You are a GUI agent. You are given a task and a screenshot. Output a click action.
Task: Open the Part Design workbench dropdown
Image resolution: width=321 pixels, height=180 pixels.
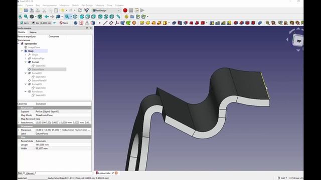106,10
